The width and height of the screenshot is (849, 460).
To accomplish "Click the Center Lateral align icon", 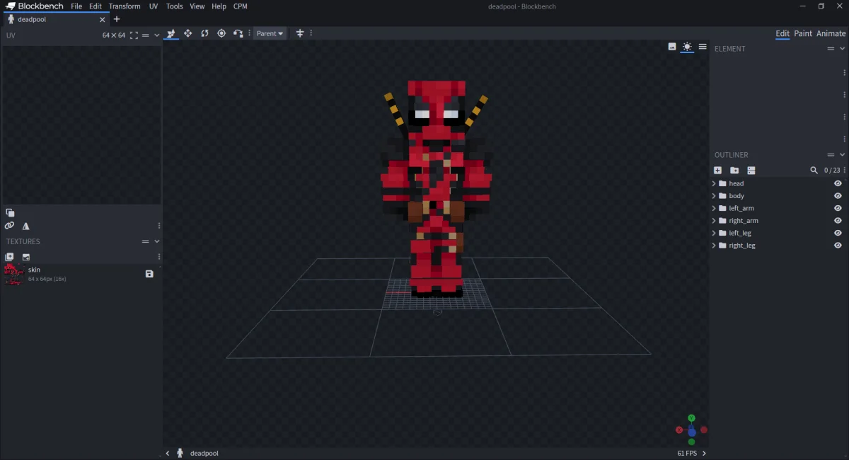I will point(300,33).
